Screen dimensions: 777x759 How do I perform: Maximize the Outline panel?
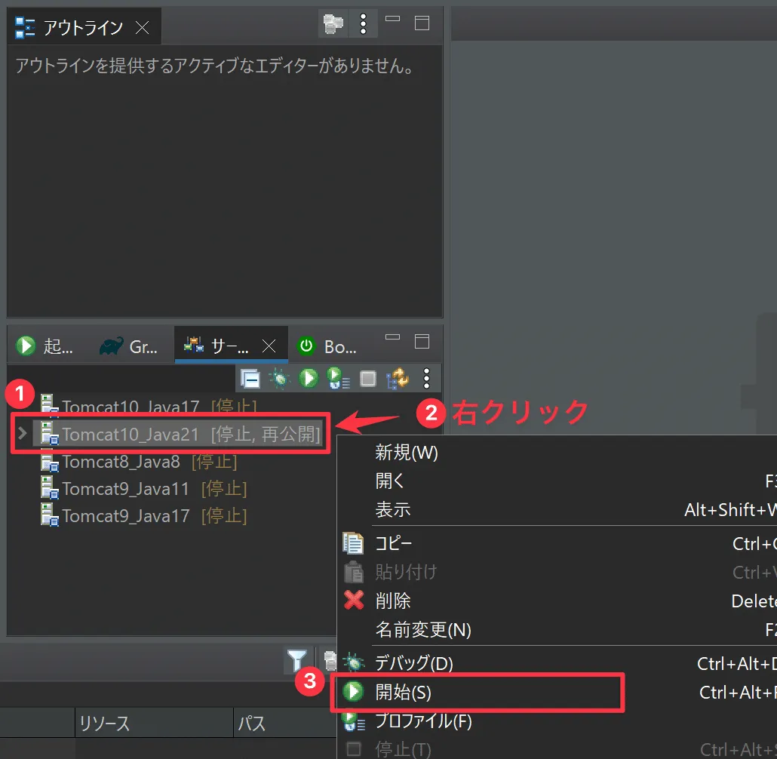pyautogui.click(x=422, y=23)
